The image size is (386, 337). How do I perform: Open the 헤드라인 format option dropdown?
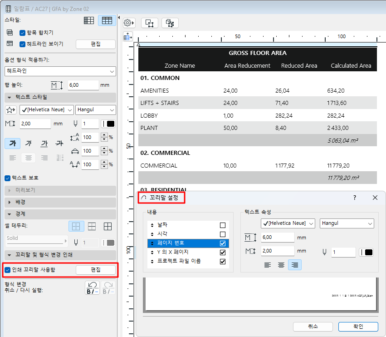(x=60, y=71)
